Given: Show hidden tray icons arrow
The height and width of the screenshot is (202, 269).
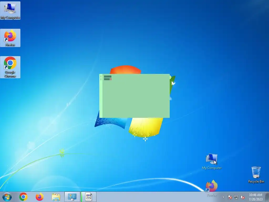Looking at the screenshot, I should coord(223,197).
